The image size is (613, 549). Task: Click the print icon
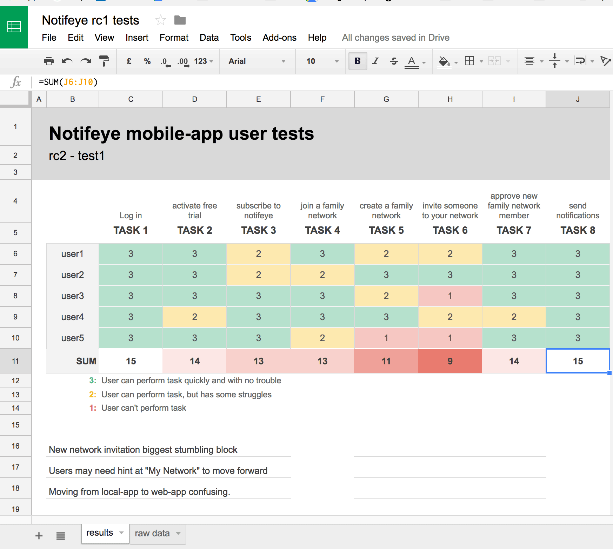pos(49,61)
